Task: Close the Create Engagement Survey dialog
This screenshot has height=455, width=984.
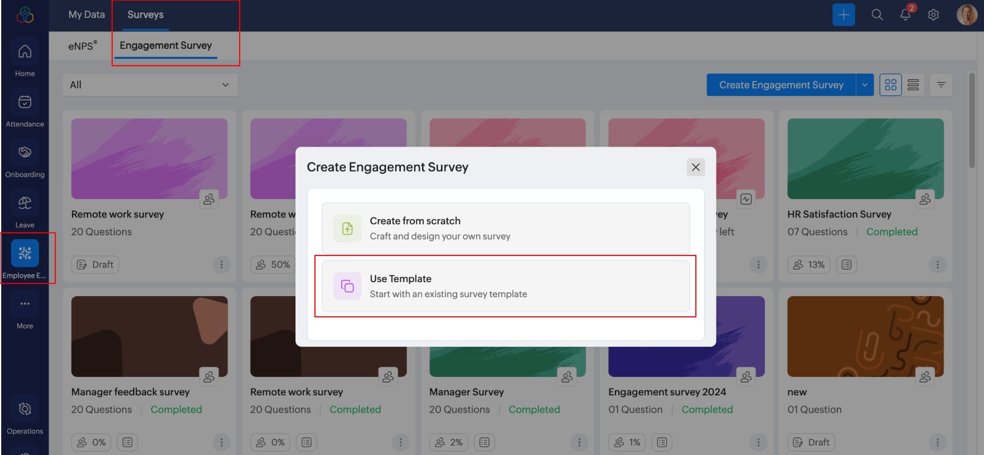Action: coord(695,167)
